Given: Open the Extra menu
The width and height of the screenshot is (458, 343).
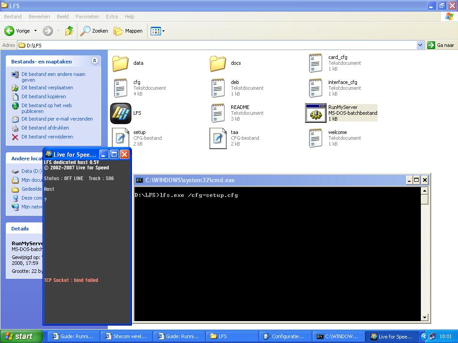Looking at the screenshot, I should pos(112,17).
